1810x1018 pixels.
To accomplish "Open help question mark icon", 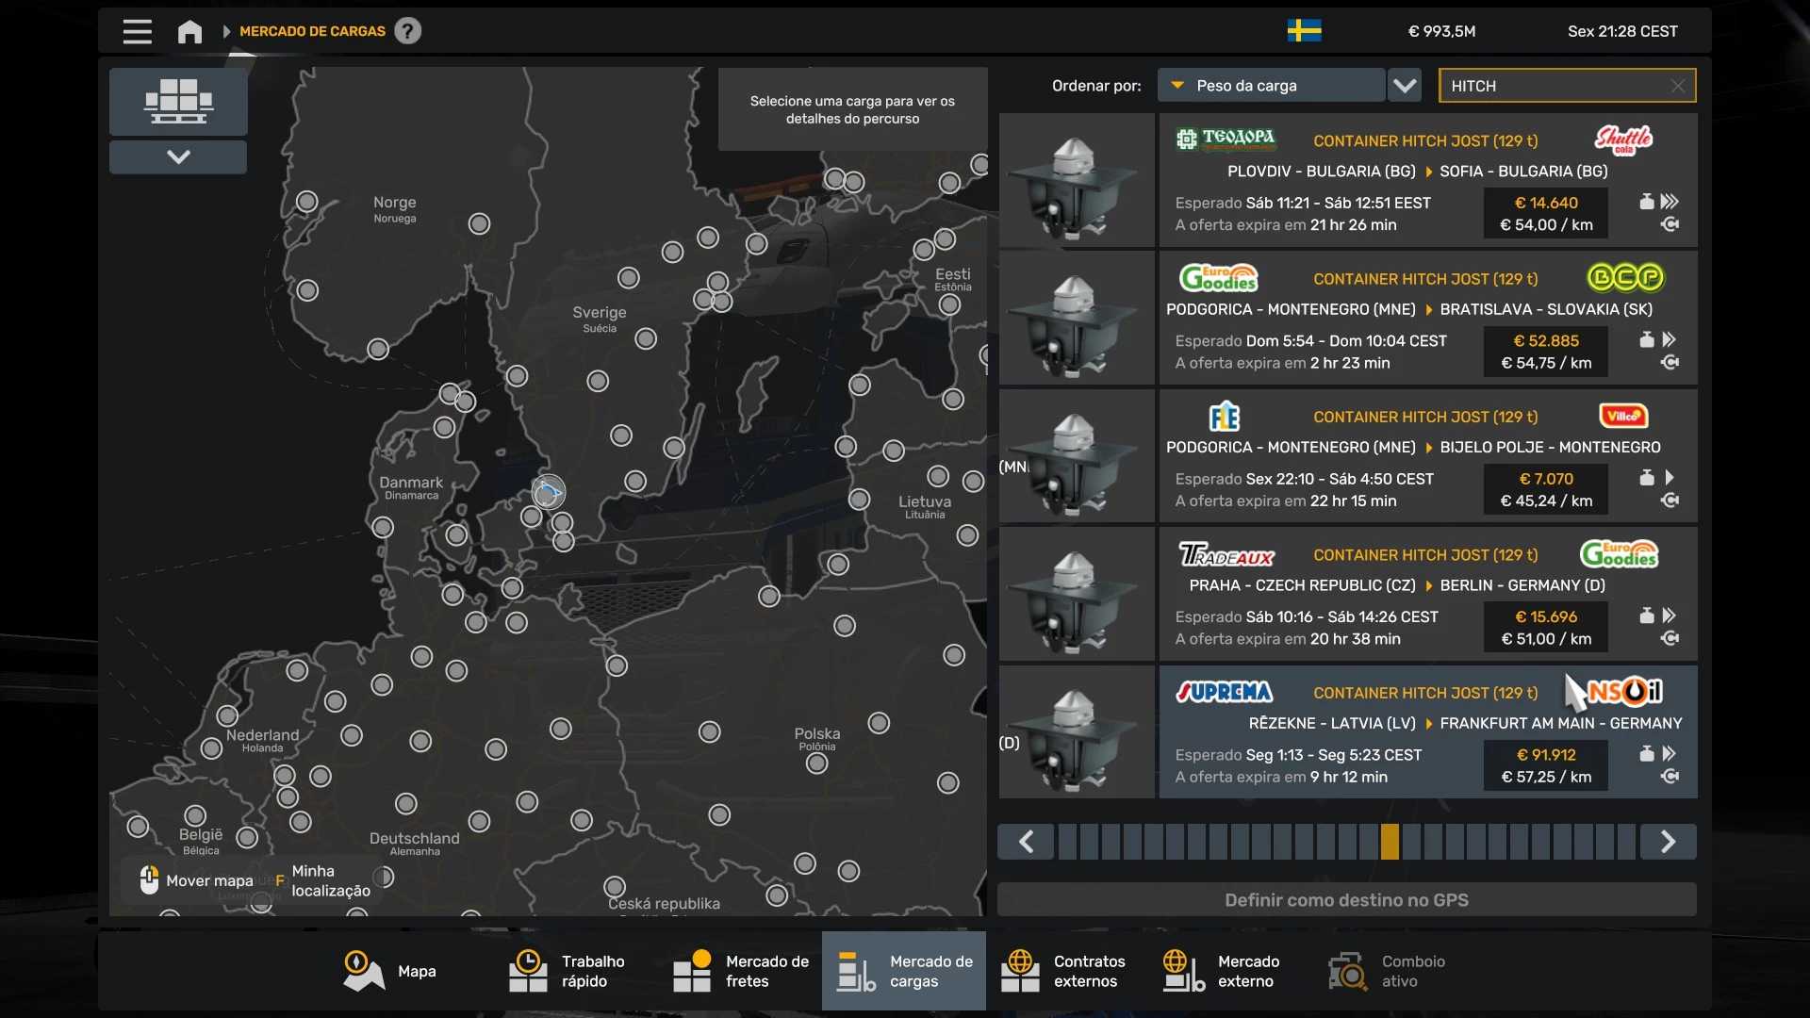I will [407, 31].
